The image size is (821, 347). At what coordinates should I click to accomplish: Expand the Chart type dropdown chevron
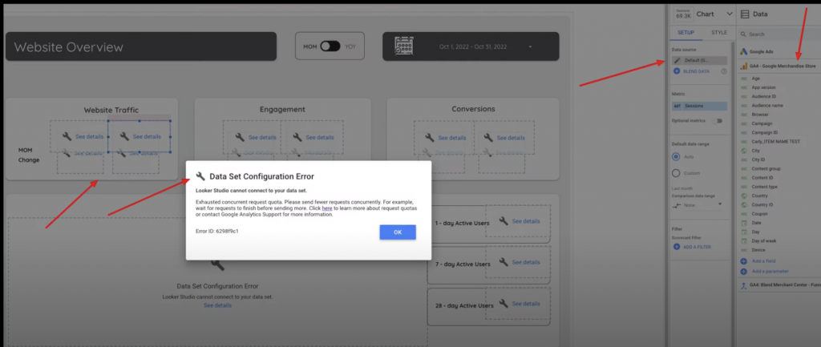pyautogui.click(x=730, y=14)
